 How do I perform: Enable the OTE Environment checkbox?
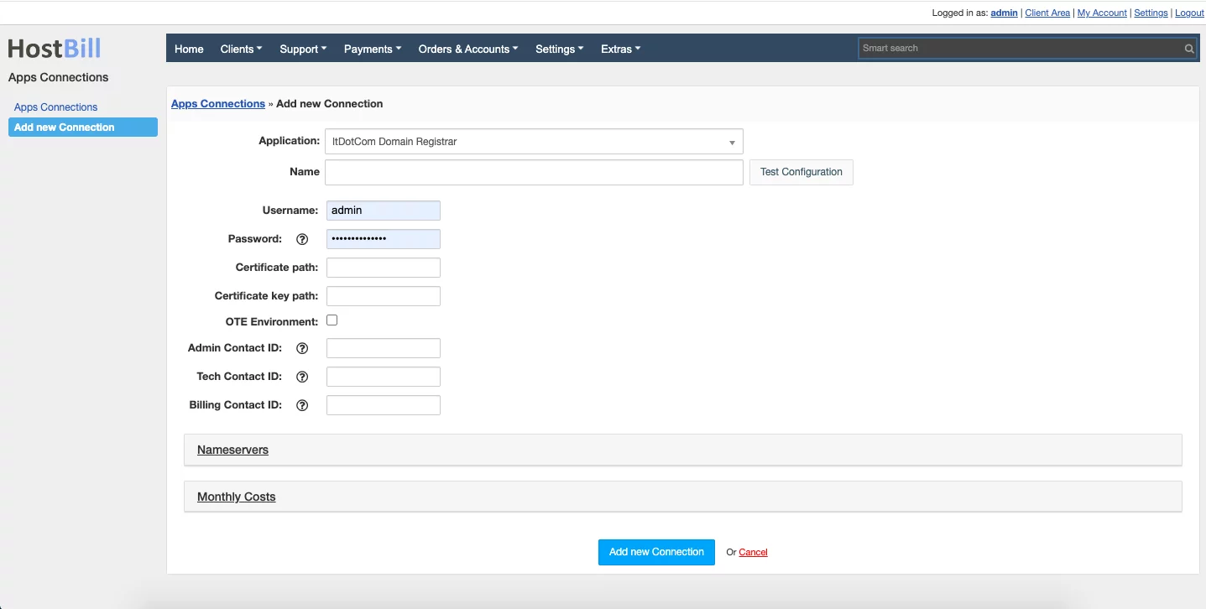coord(332,320)
